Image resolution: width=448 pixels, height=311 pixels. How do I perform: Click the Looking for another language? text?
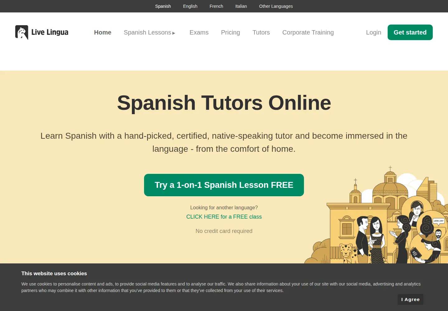pos(224,207)
